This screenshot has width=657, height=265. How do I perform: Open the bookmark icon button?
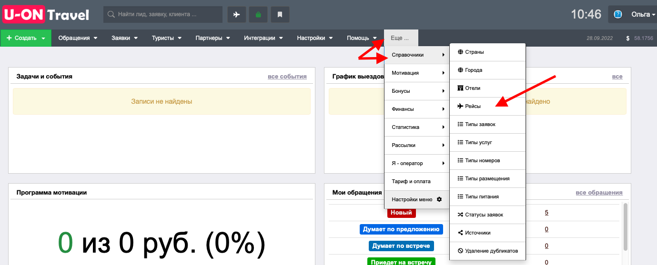pos(280,15)
